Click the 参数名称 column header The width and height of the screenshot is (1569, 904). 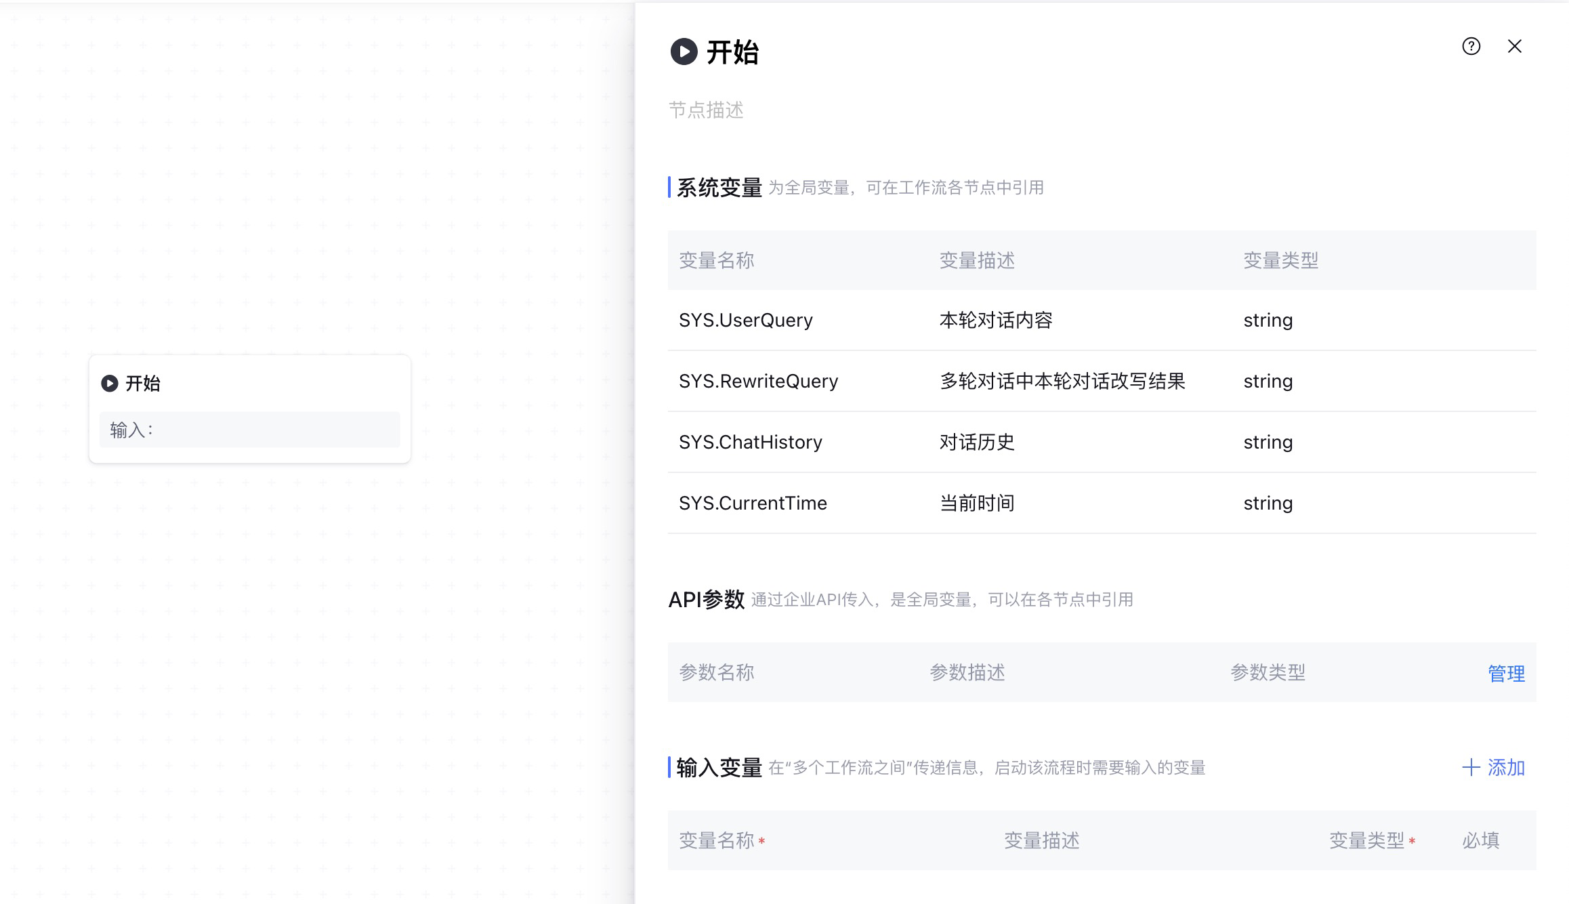(716, 672)
